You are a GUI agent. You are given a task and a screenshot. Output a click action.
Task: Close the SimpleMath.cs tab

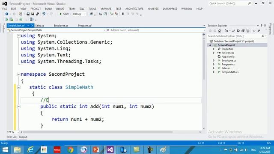tap(32, 26)
